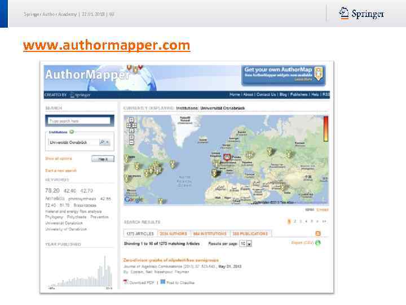Open the Get your own AuthorMap banner
Image resolution: width=406 pixels, height=305 pixels.
coord(284,75)
